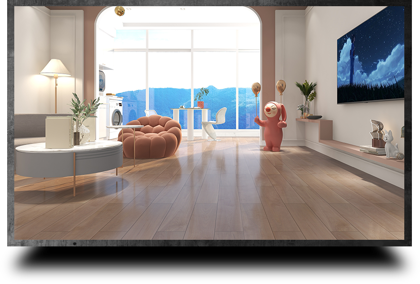
Task: Select the dark bowl on the wall shelf
Action: 315,117
